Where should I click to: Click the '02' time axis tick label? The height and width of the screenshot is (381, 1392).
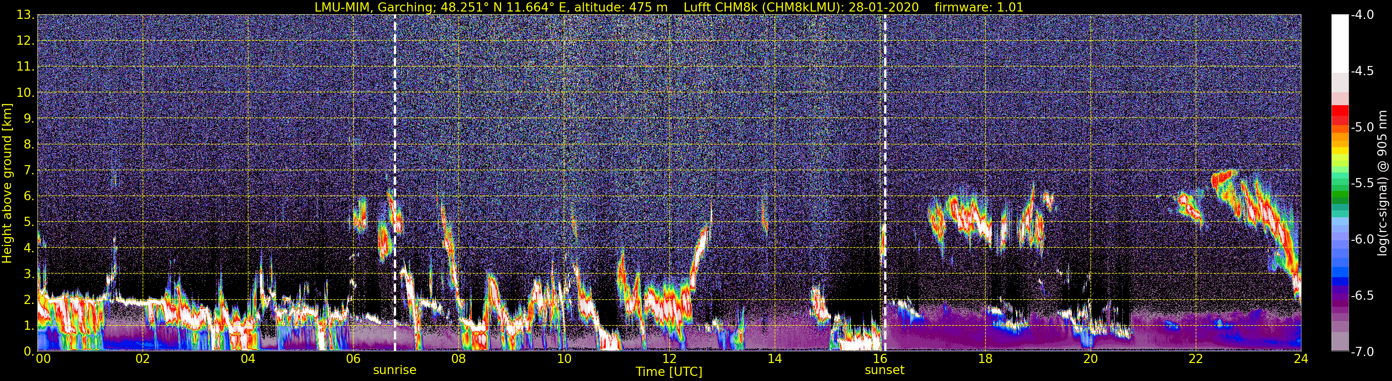(142, 359)
